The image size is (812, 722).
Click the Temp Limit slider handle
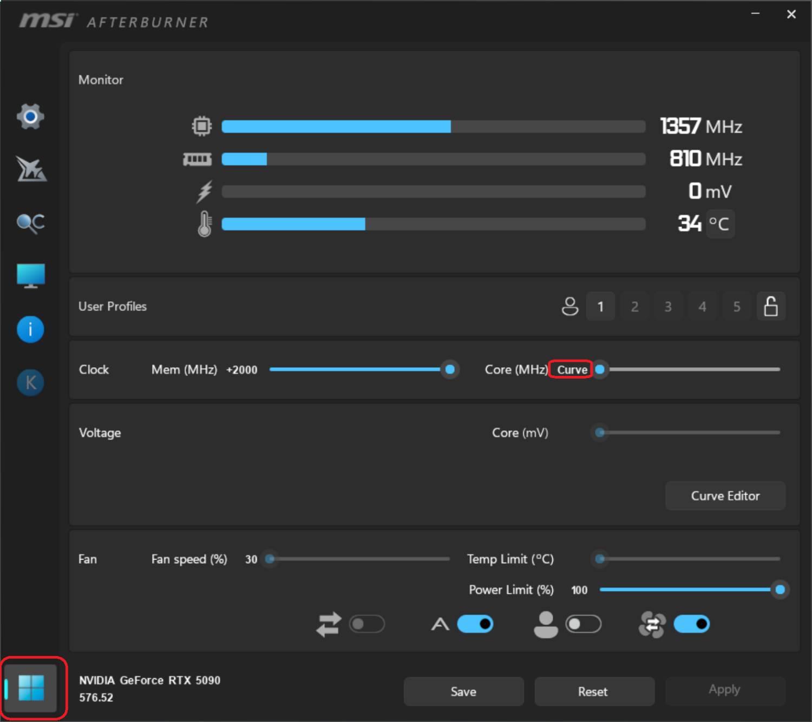[x=600, y=559]
